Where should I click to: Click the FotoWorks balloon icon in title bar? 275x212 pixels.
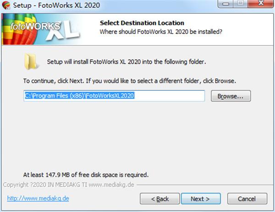[6, 5]
